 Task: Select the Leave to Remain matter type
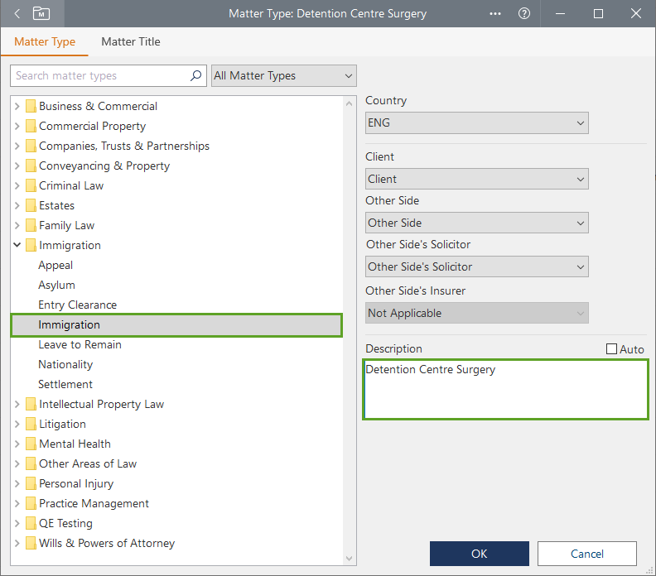[80, 344]
